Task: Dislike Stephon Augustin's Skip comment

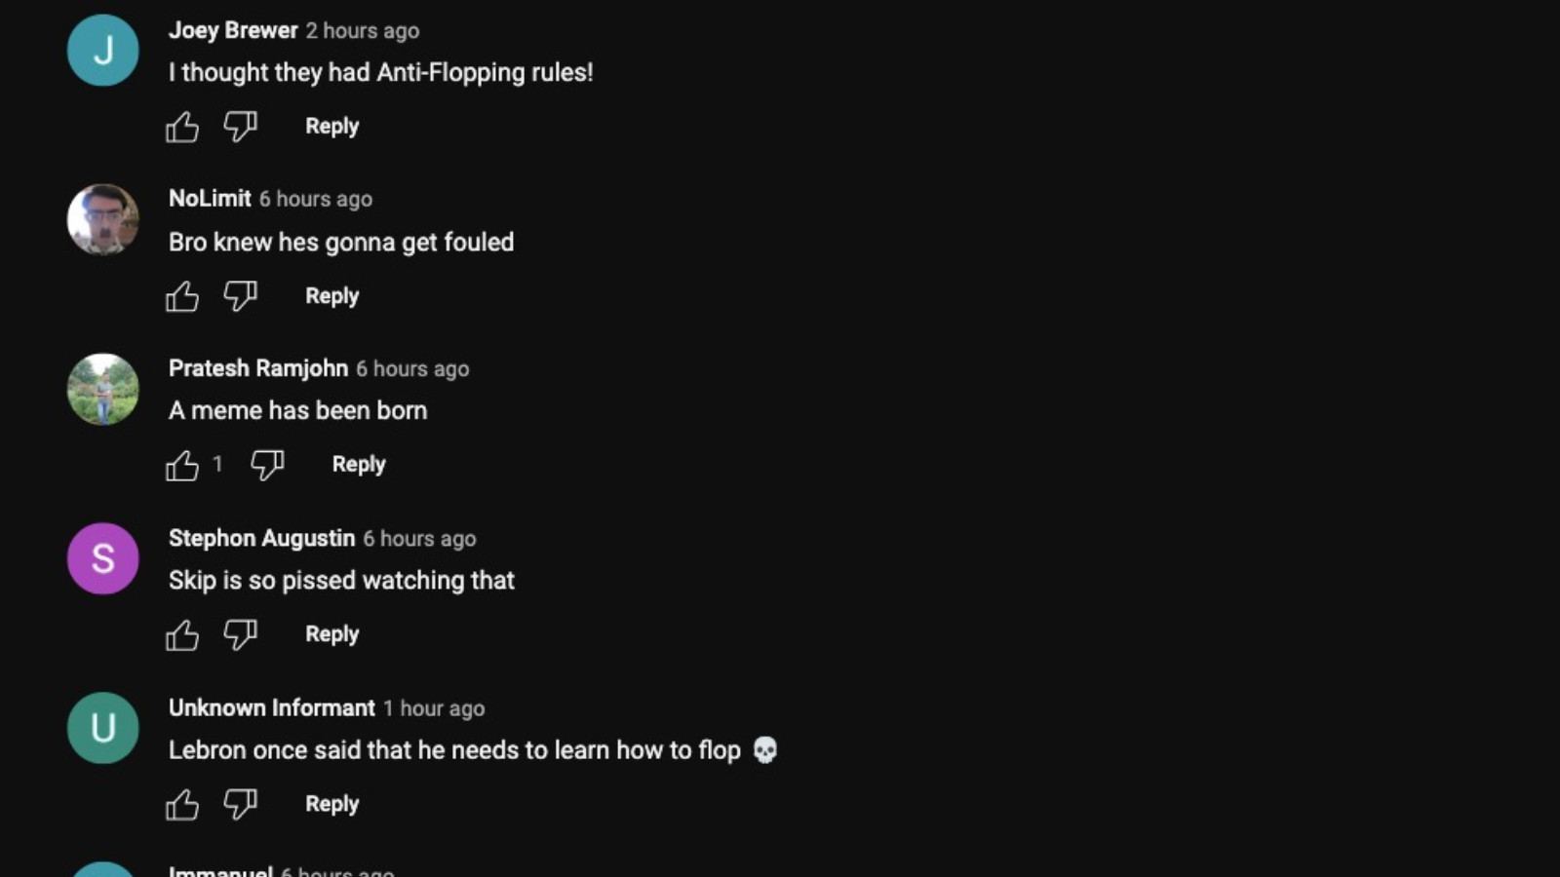Action: (240, 635)
